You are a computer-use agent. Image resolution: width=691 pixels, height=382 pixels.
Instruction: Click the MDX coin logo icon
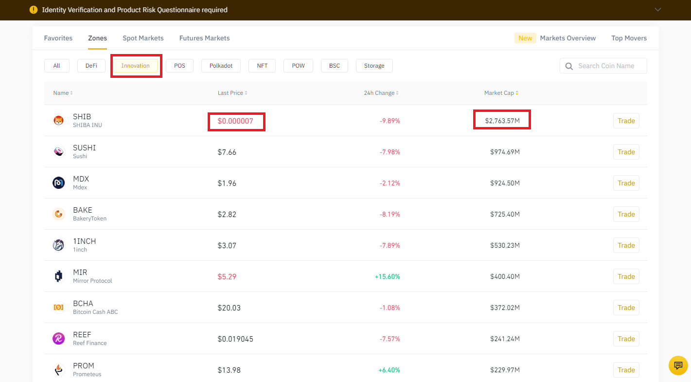[58, 183]
